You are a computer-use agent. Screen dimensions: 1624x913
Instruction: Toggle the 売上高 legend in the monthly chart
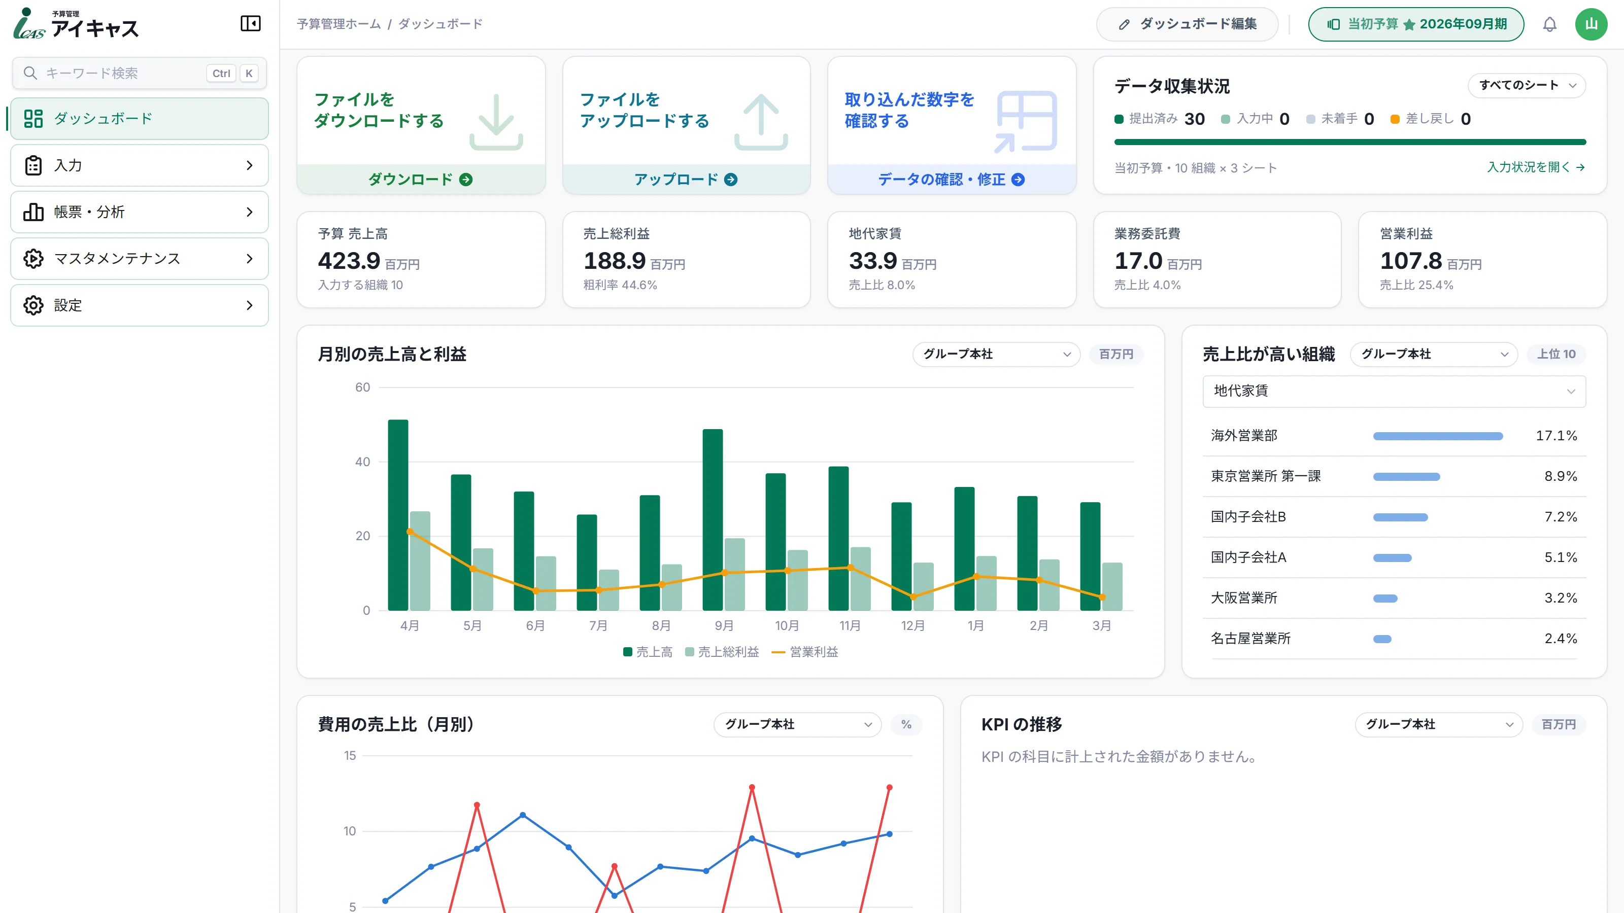648,651
